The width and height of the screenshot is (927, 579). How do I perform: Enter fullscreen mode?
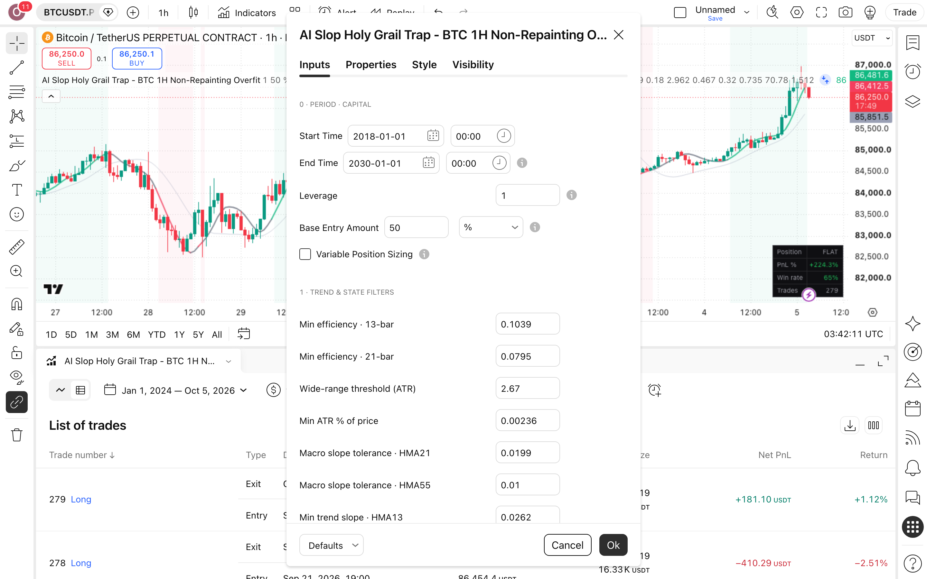coord(821,12)
